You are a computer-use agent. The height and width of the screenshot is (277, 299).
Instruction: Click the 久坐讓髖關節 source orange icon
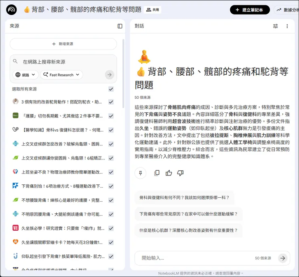coord(15,242)
